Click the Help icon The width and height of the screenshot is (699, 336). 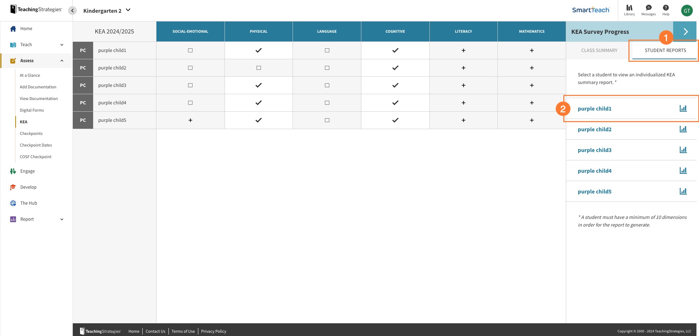(x=666, y=10)
